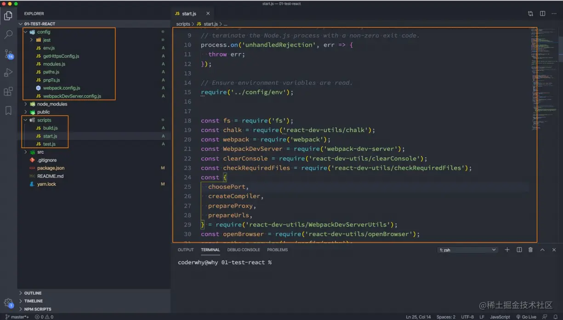
Task: Click gutter line number 18
Action: pyautogui.click(x=187, y=121)
